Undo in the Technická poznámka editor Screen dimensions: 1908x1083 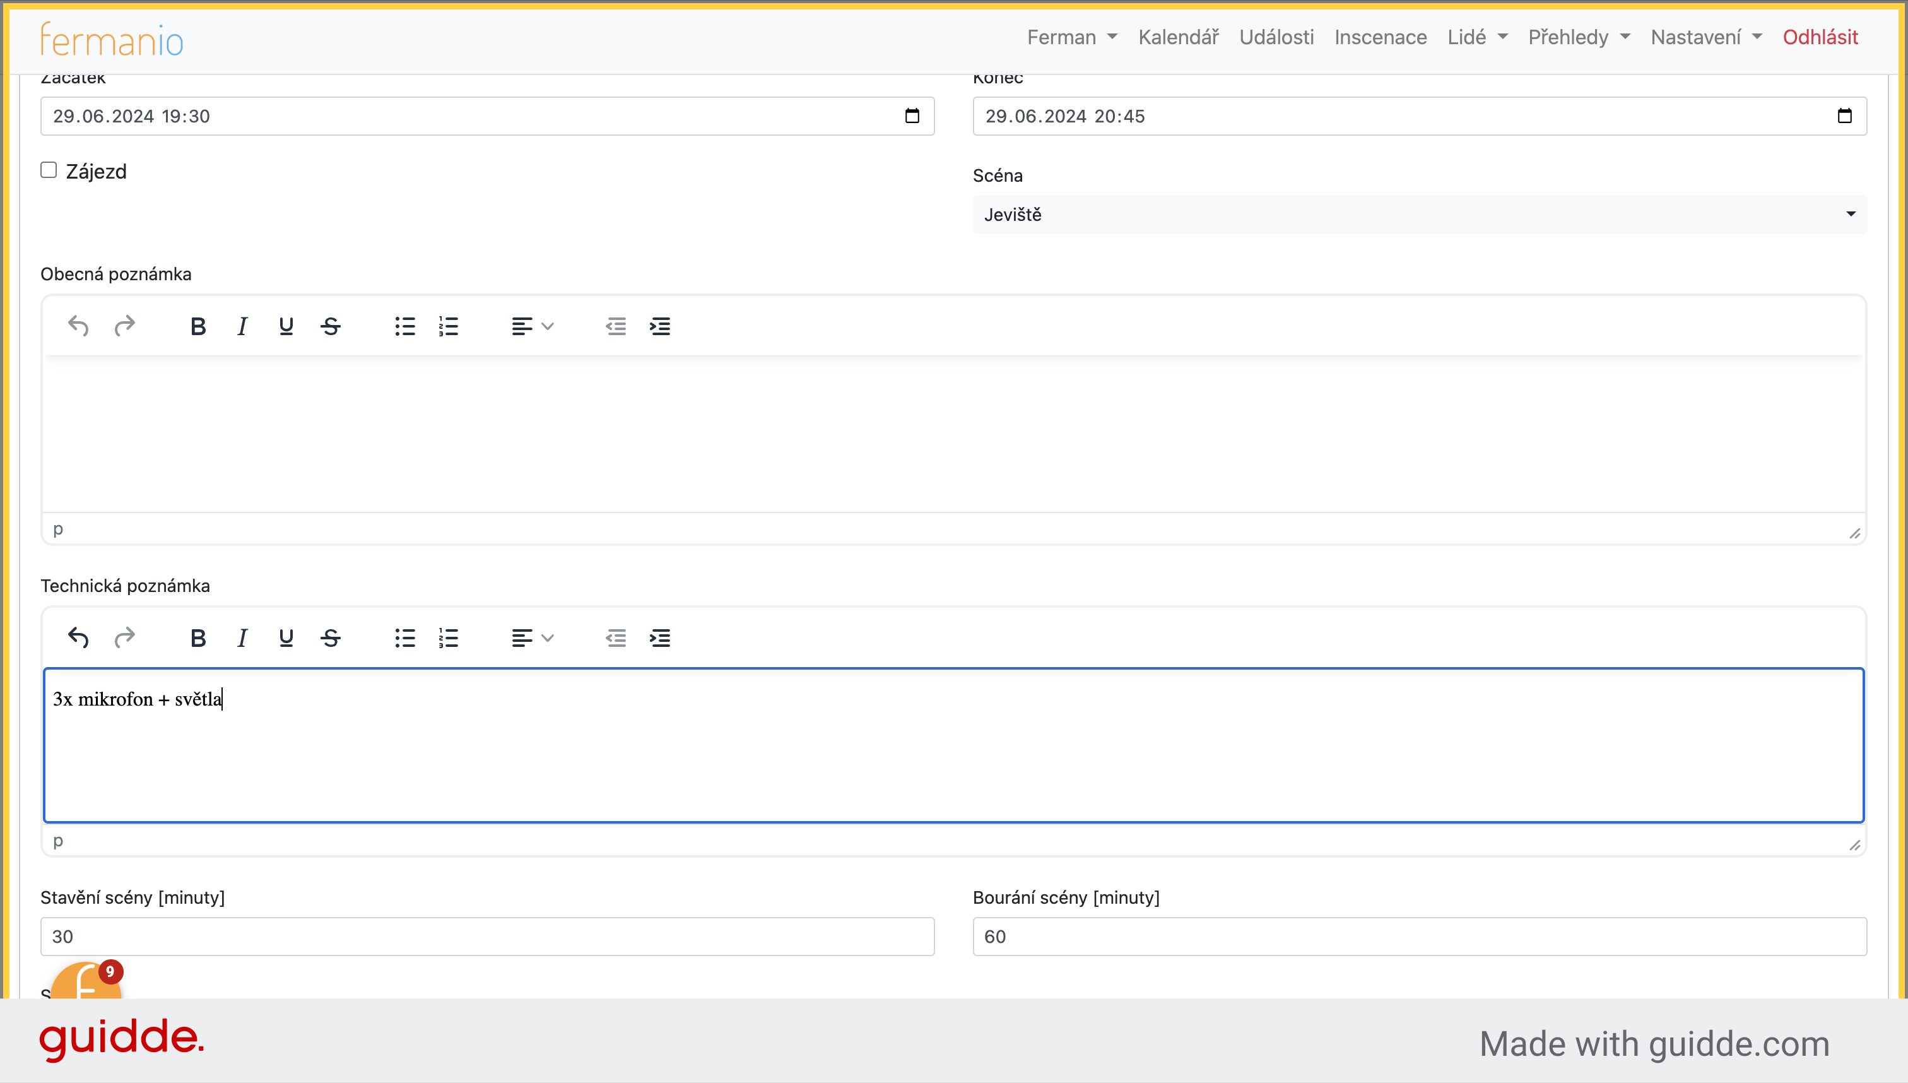tap(78, 637)
